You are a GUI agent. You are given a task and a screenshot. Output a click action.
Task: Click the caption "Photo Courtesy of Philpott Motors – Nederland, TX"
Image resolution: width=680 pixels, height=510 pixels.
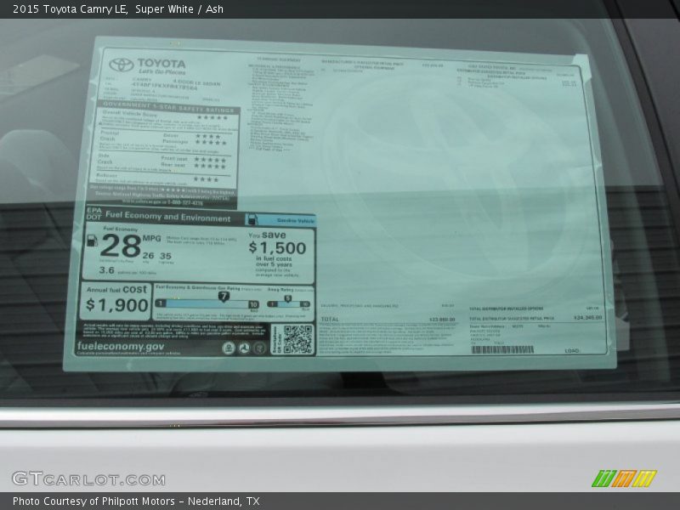136,501
